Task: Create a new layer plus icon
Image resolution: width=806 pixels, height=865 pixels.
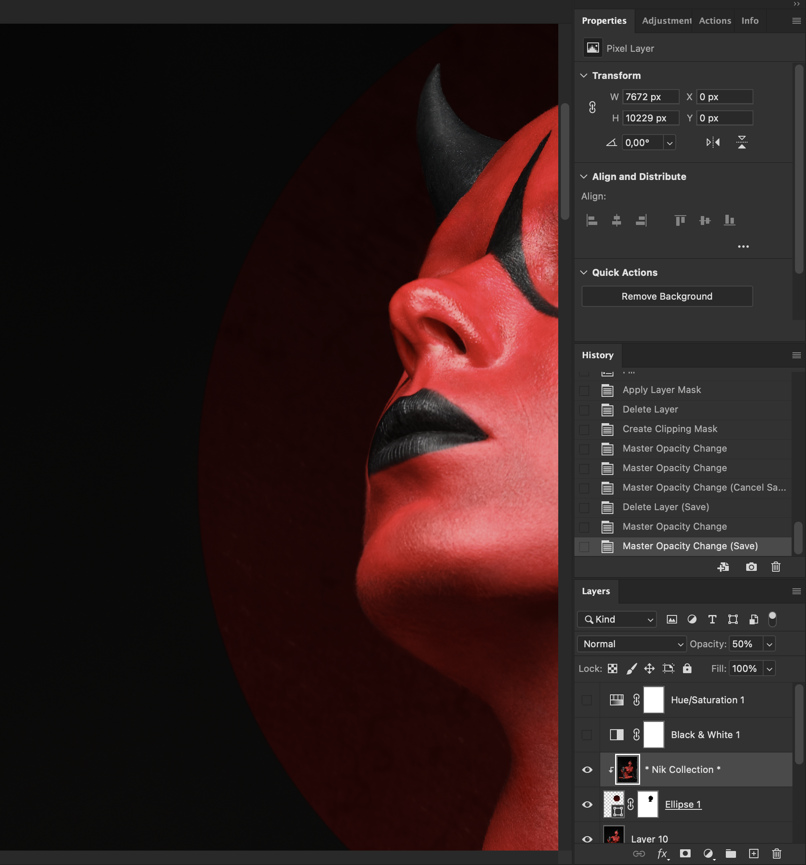Action: pos(754,854)
